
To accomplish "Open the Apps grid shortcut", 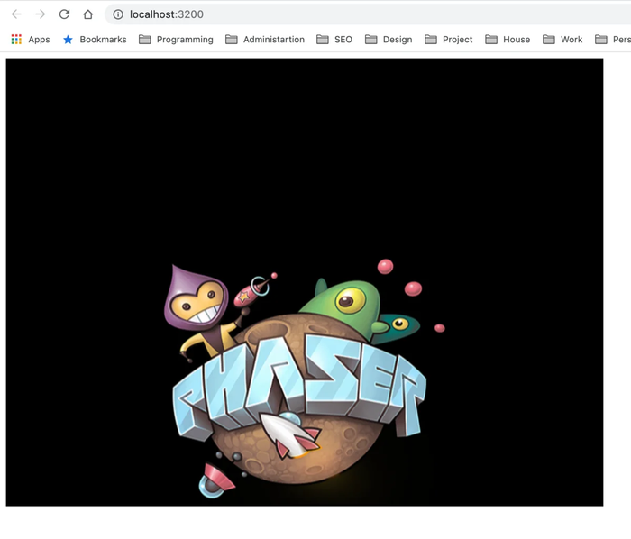I will coord(30,40).
